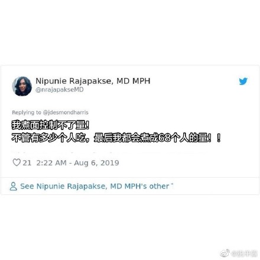Click the person icon beside See Nipunie
This screenshot has height=260, width=260.
(13, 186)
